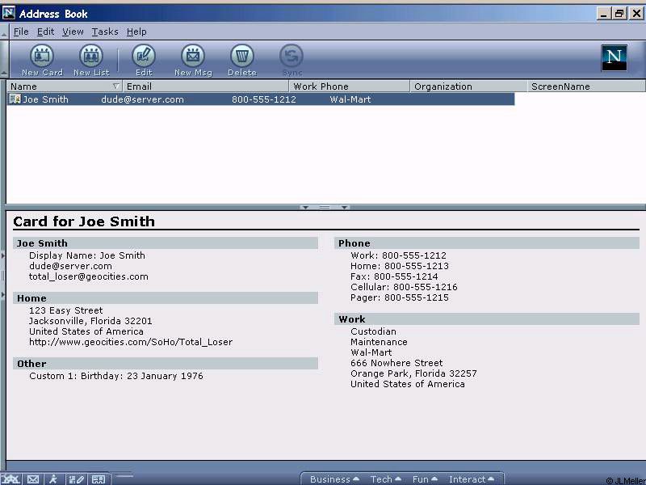646x485 pixels.
Task: Open Composer from the pencil taskbar icon
Action: [76, 479]
